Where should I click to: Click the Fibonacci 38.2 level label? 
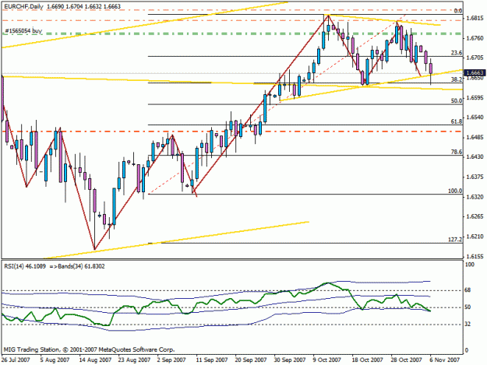[457, 79]
